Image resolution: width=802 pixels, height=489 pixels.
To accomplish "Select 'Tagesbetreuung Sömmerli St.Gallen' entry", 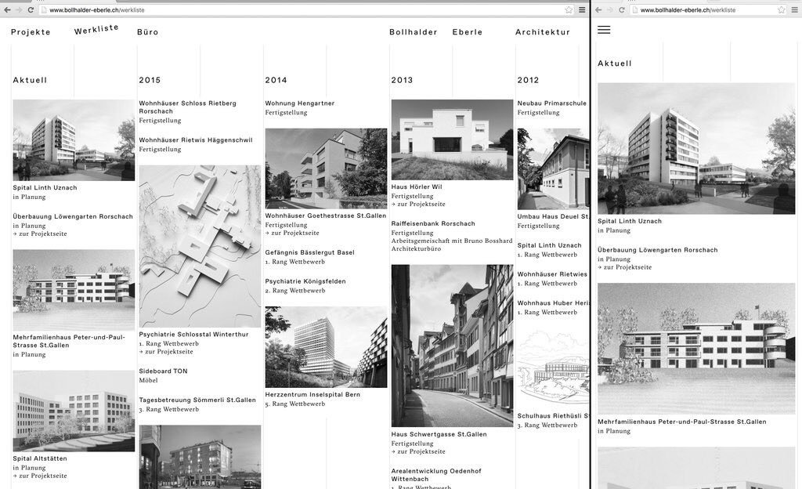I will tap(197, 400).
